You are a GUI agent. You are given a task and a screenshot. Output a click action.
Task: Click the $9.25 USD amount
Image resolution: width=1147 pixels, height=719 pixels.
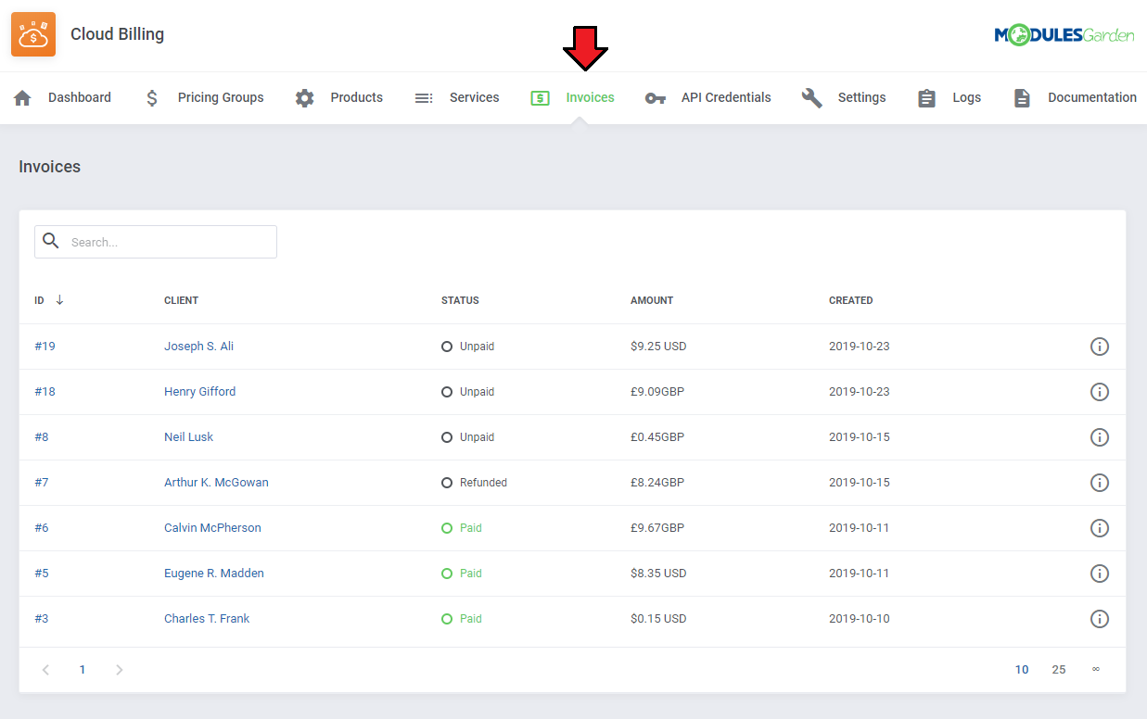pyautogui.click(x=658, y=347)
